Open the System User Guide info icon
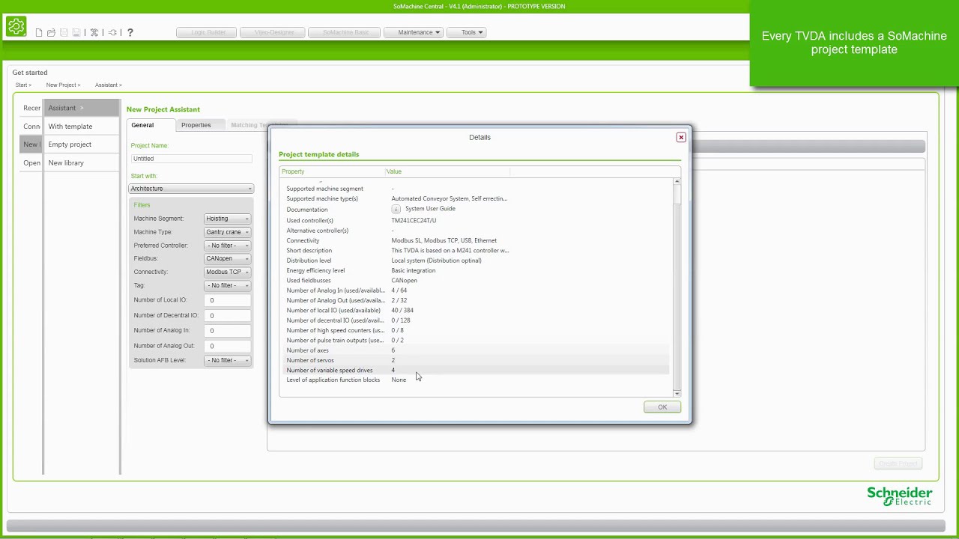Image resolution: width=959 pixels, height=539 pixels. pyautogui.click(x=396, y=210)
